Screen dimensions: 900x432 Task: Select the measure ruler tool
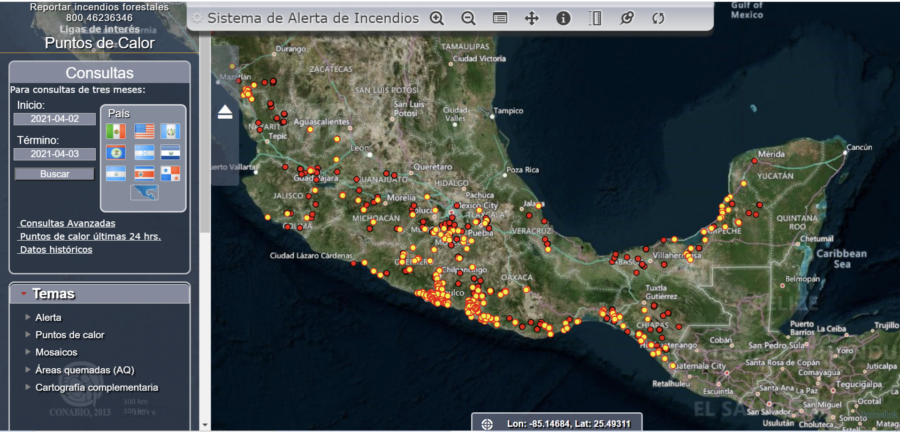(595, 18)
